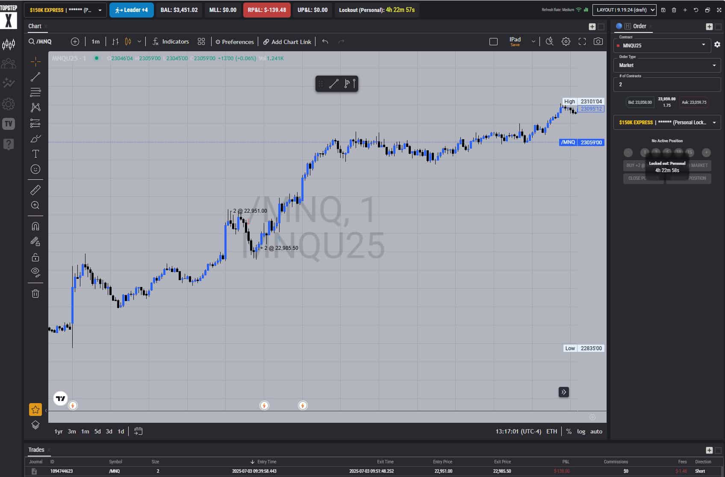Expand the chart style dropdown arrow
Screen dimensions: 725x477
coord(139,41)
